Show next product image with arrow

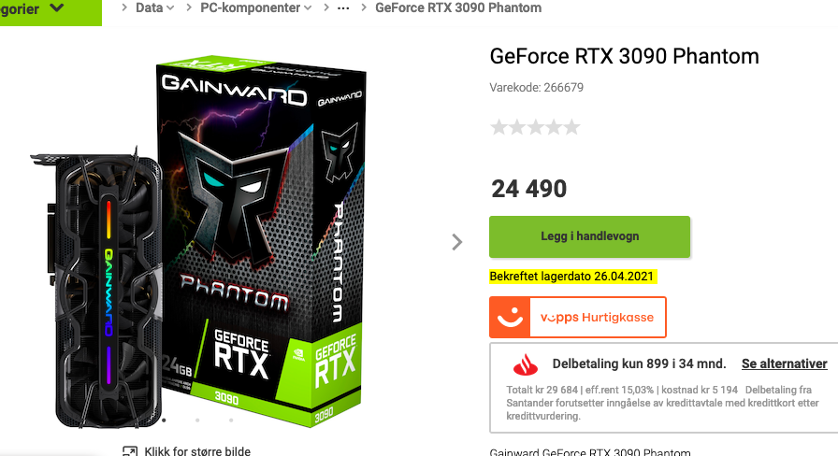(x=457, y=242)
